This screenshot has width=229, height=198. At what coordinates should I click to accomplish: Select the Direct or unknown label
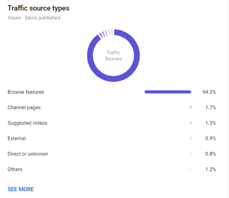coord(28,154)
